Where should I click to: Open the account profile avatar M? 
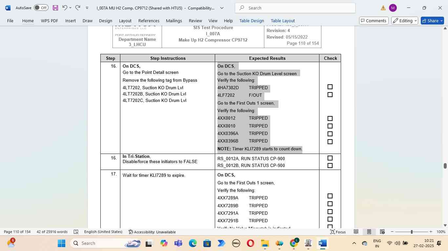[x=393, y=8]
